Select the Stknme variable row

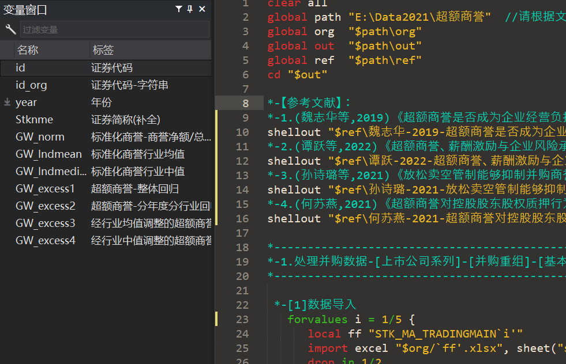[106, 120]
